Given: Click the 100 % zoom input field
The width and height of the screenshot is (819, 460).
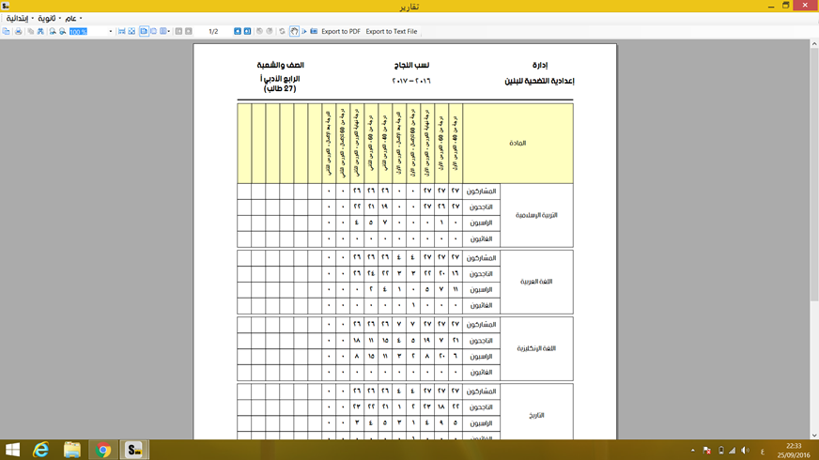Looking at the screenshot, I should pos(86,32).
